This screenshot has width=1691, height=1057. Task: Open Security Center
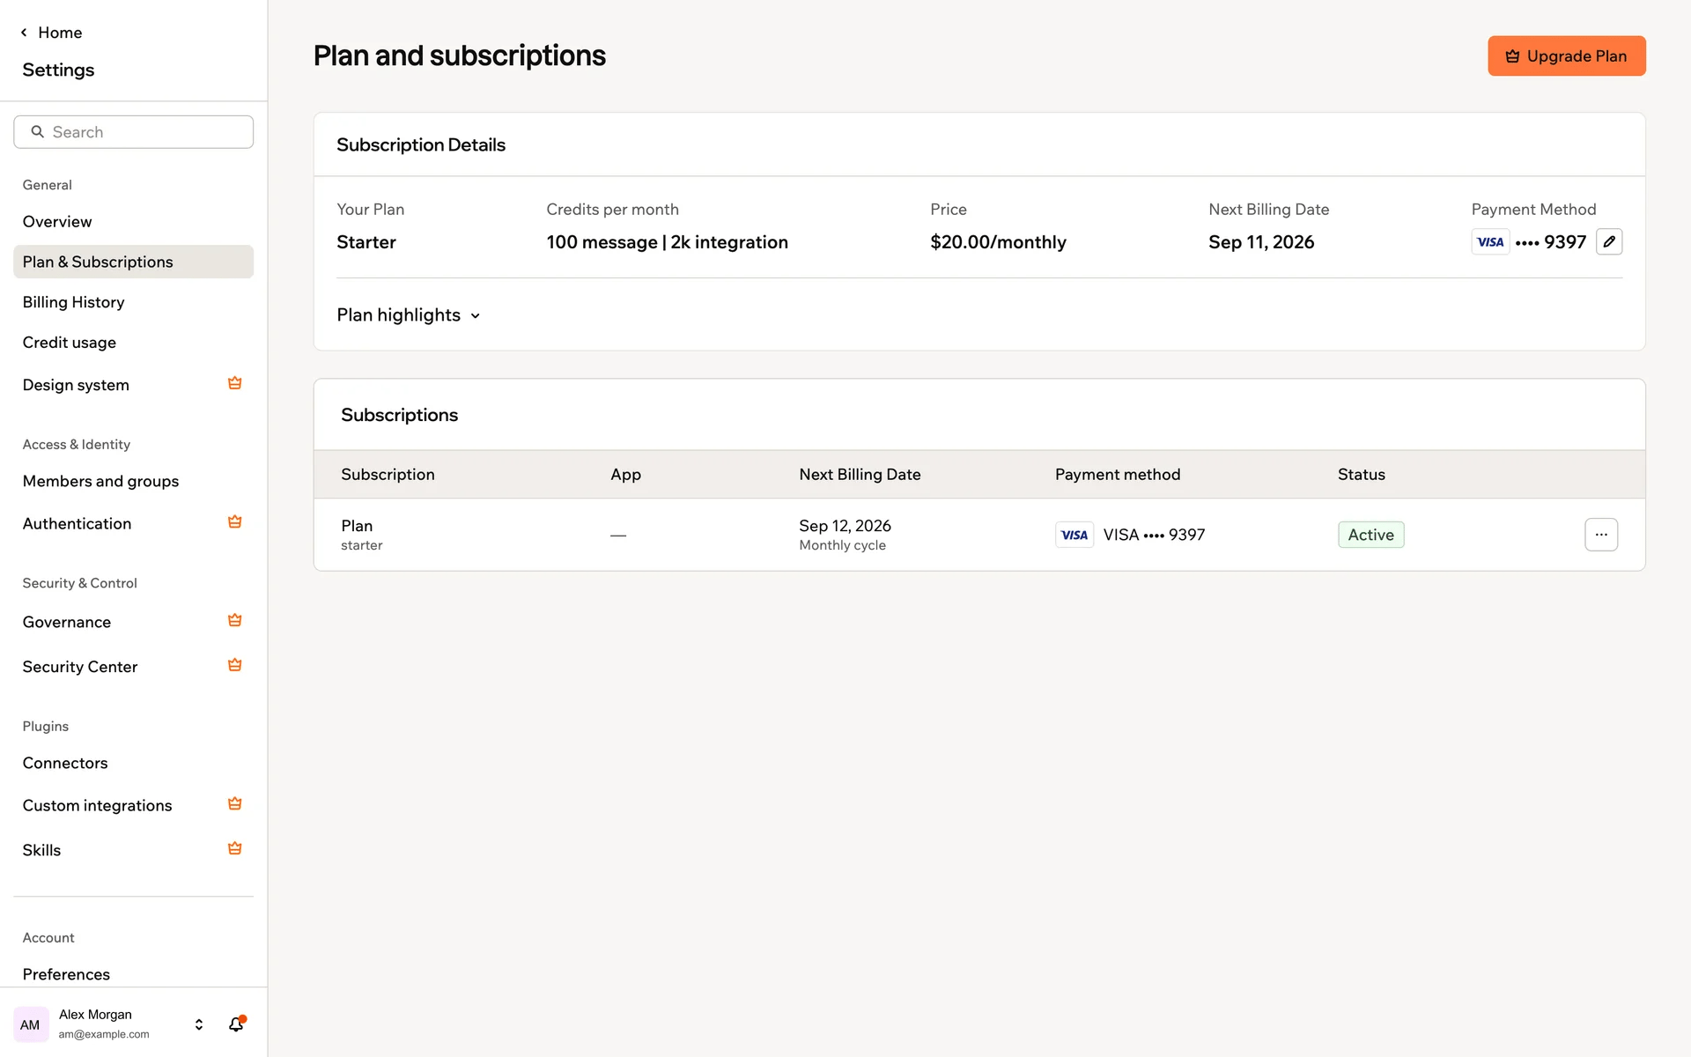tap(133, 667)
